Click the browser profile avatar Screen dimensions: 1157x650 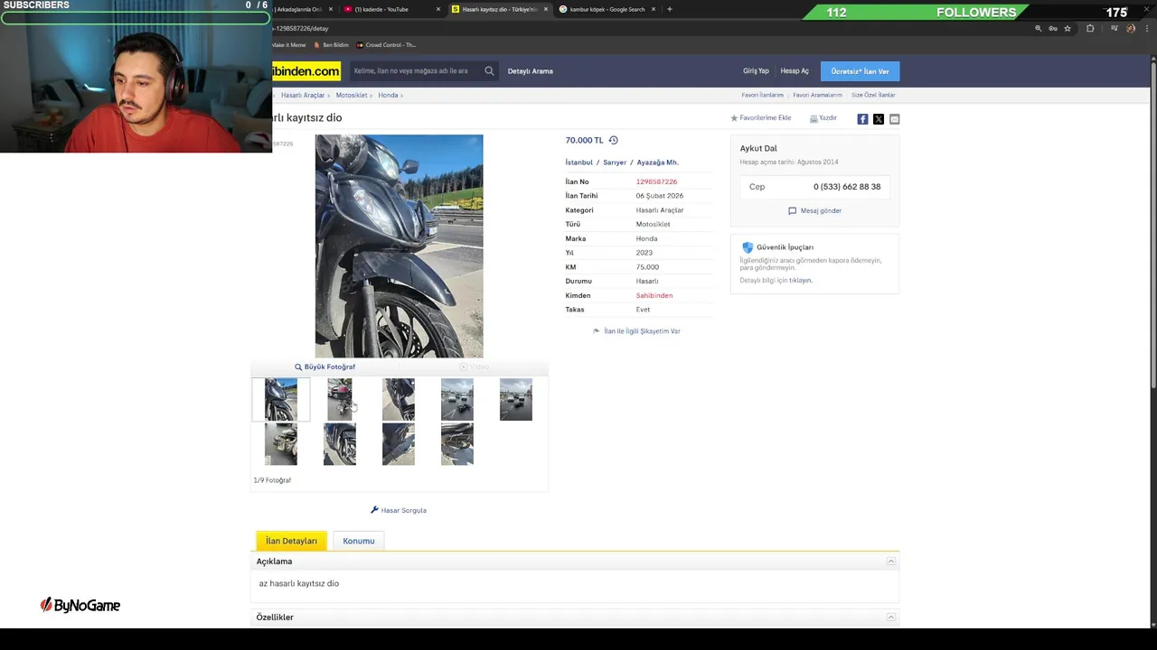(1131, 28)
